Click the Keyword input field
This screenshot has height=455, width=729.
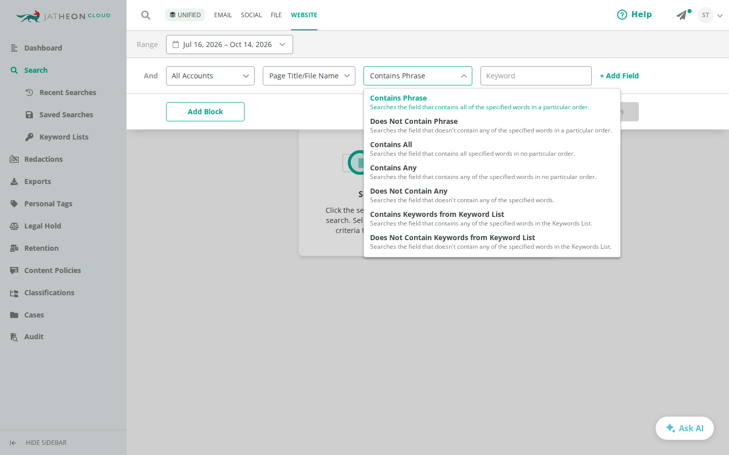(536, 76)
